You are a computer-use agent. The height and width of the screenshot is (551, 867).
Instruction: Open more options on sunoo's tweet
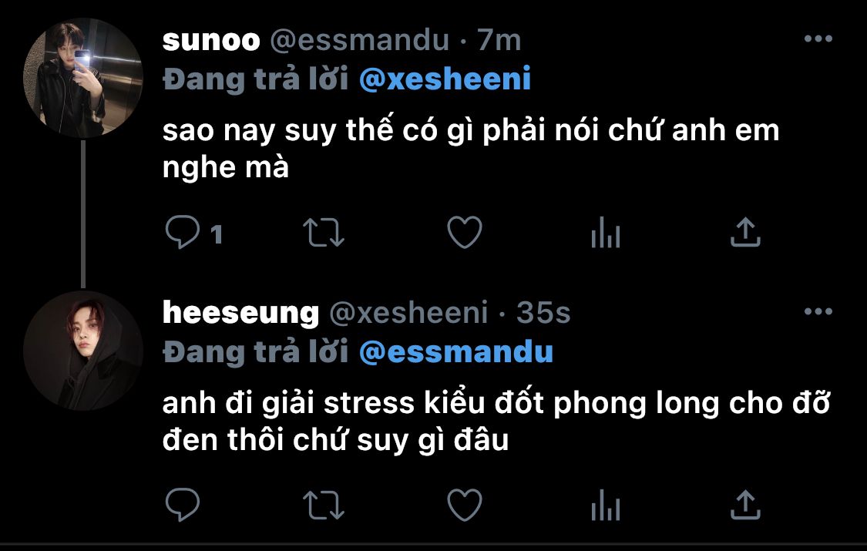tap(818, 39)
